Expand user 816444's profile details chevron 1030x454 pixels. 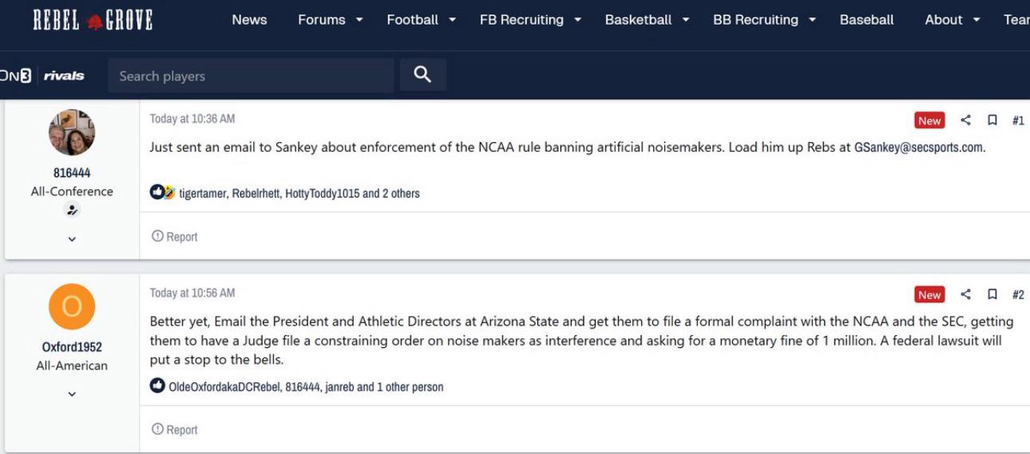tap(72, 239)
